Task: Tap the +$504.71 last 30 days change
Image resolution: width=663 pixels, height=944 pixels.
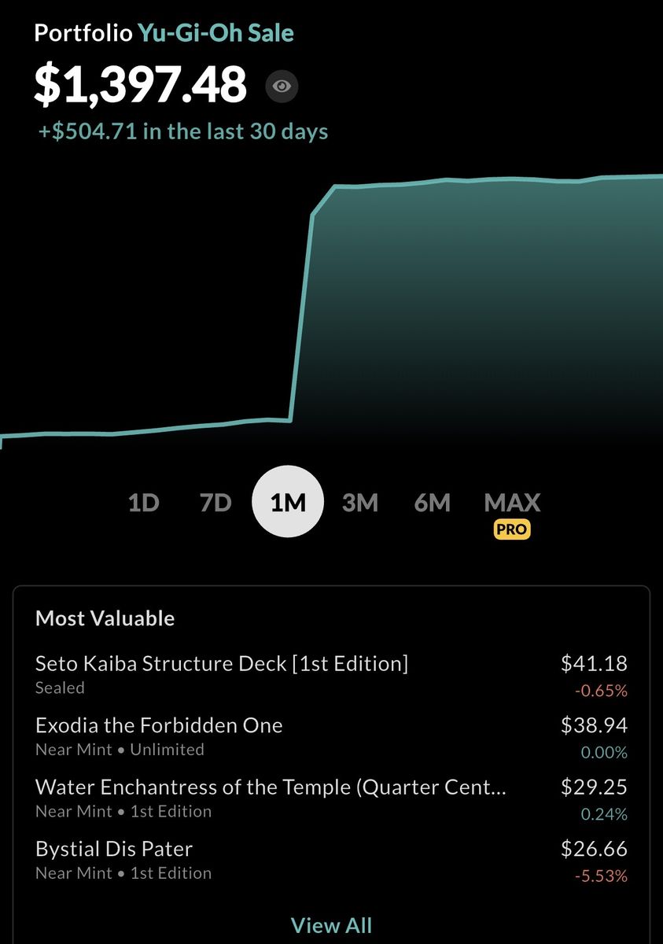Action: pyautogui.click(x=183, y=131)
